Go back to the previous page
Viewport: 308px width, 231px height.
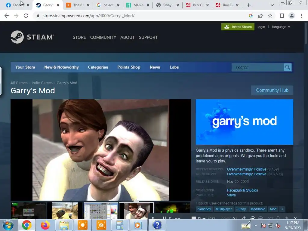pyautogui.click(x=7, y=16)
